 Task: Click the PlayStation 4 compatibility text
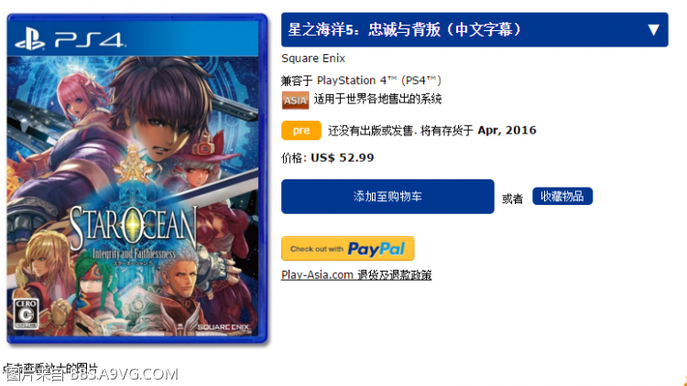click(361, 80)
